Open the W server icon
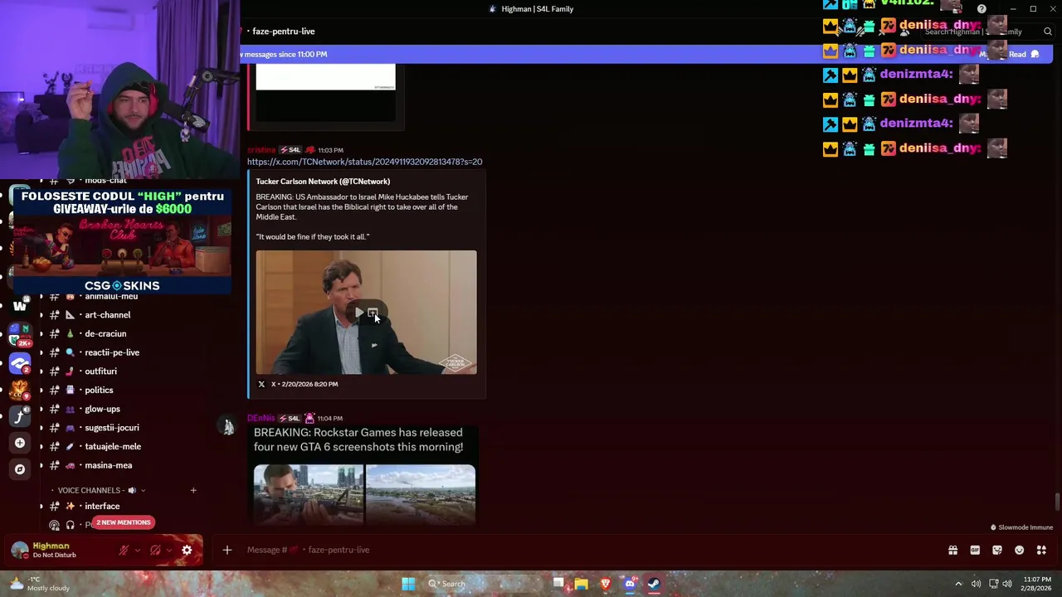1062x597 pixels. point(20,306)
